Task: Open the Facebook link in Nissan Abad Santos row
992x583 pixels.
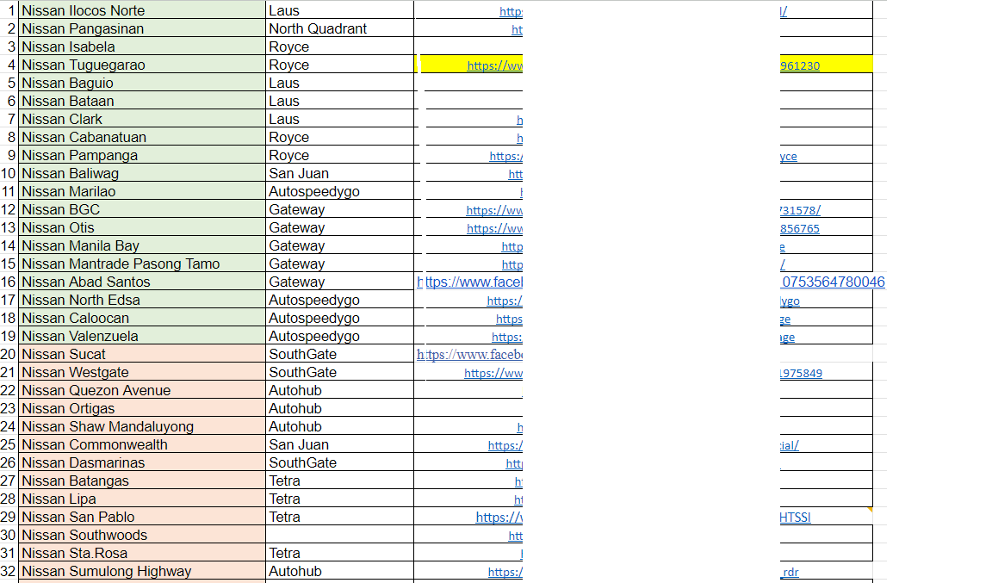Action: pos(470,282)
